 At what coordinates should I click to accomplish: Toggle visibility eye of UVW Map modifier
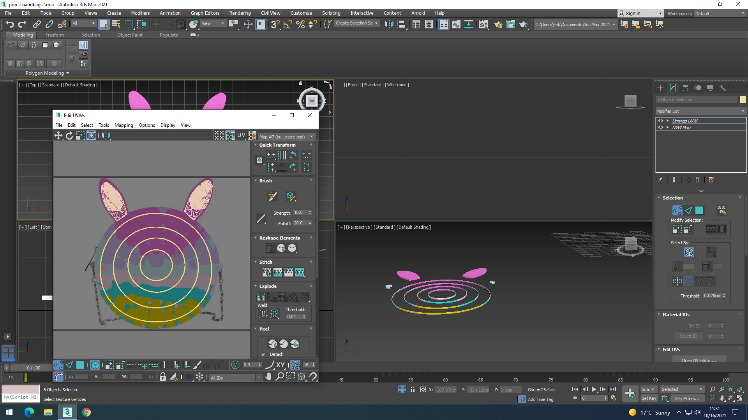[x=661, y=127]
